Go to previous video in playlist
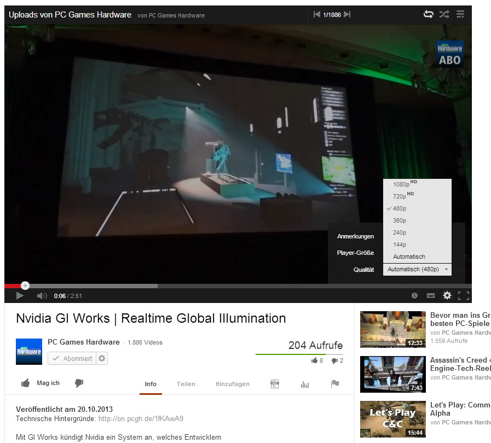 click(317, 14)
